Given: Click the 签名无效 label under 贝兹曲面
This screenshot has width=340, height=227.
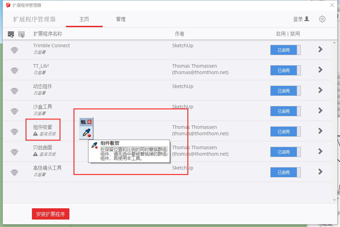Looking at the screenshot, I should (x=48, y=154).
